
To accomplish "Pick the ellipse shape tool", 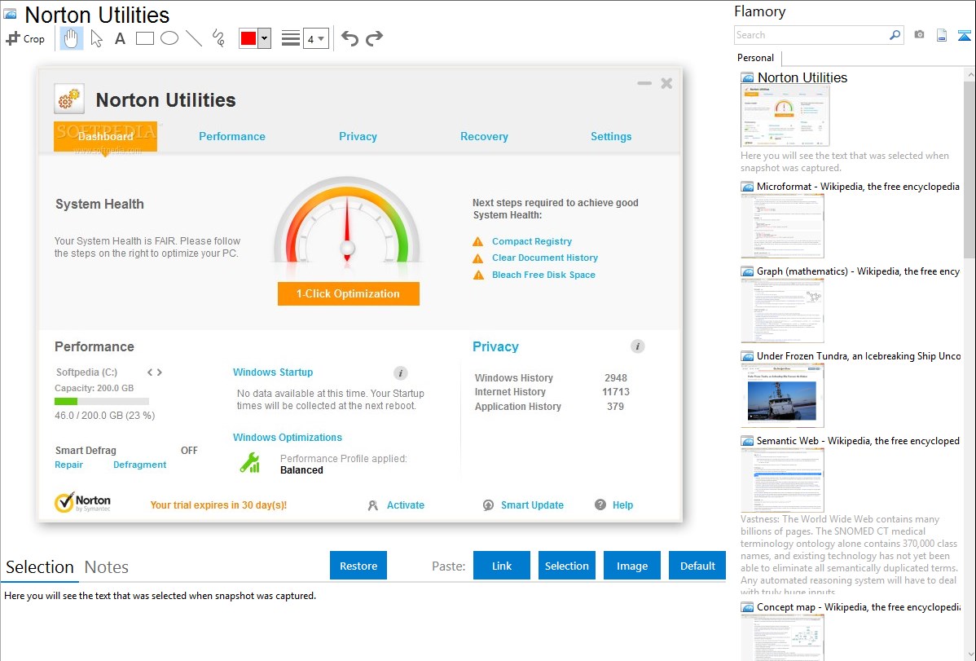I will [169, 38].
